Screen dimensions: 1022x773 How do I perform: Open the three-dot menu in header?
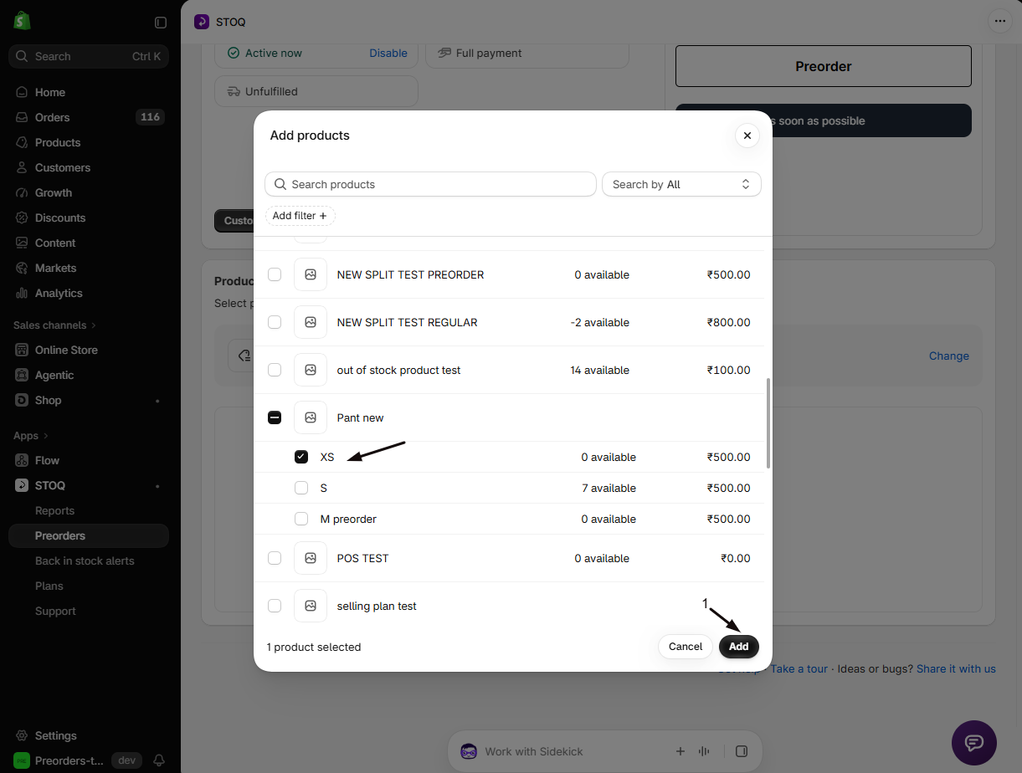(999, 22)
